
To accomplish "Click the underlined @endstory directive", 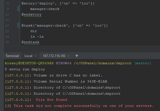I will pyautogui.click(x=31, y=14).
